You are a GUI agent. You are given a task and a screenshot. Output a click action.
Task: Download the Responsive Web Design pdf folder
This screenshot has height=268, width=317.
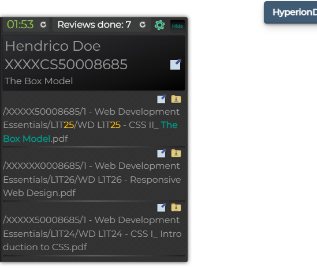[176, 153]
